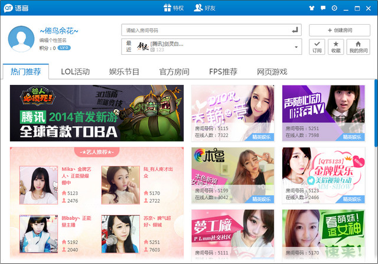Open room 5123 金牌娱乐 card
This screenshot has width=378, height=264.
pyautogui.click(x=324, y=175)
